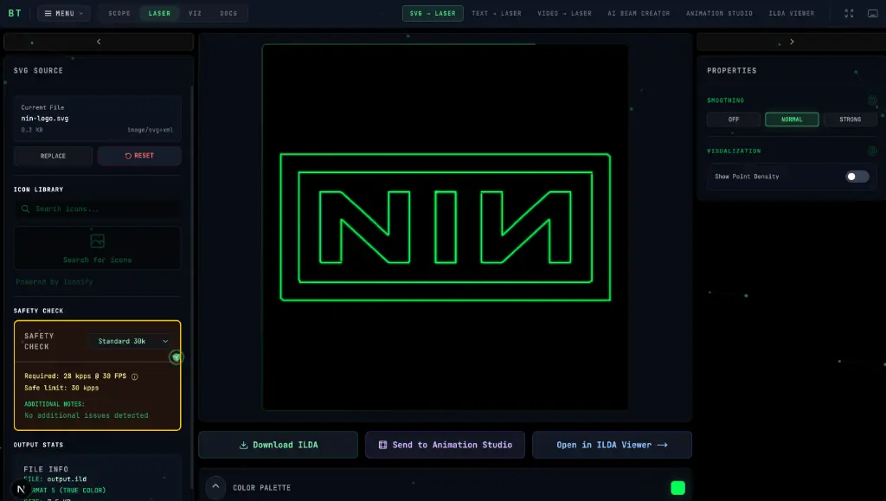Screen dimensions: 886x501
Task: Click the magnifier icon in icon search
Action: [x=25, y=209]
